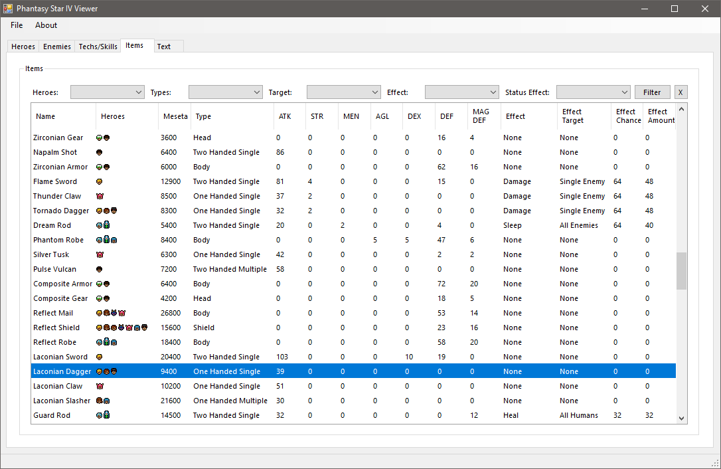This screenshot has width=721, height=469.
Task: Click the MAG DEF column header
Action: (x=484, y=116)
